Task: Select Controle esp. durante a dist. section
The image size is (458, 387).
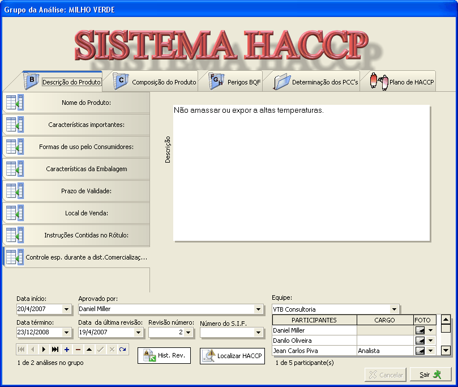Action: pyautogui.click(x=76, y=257)
